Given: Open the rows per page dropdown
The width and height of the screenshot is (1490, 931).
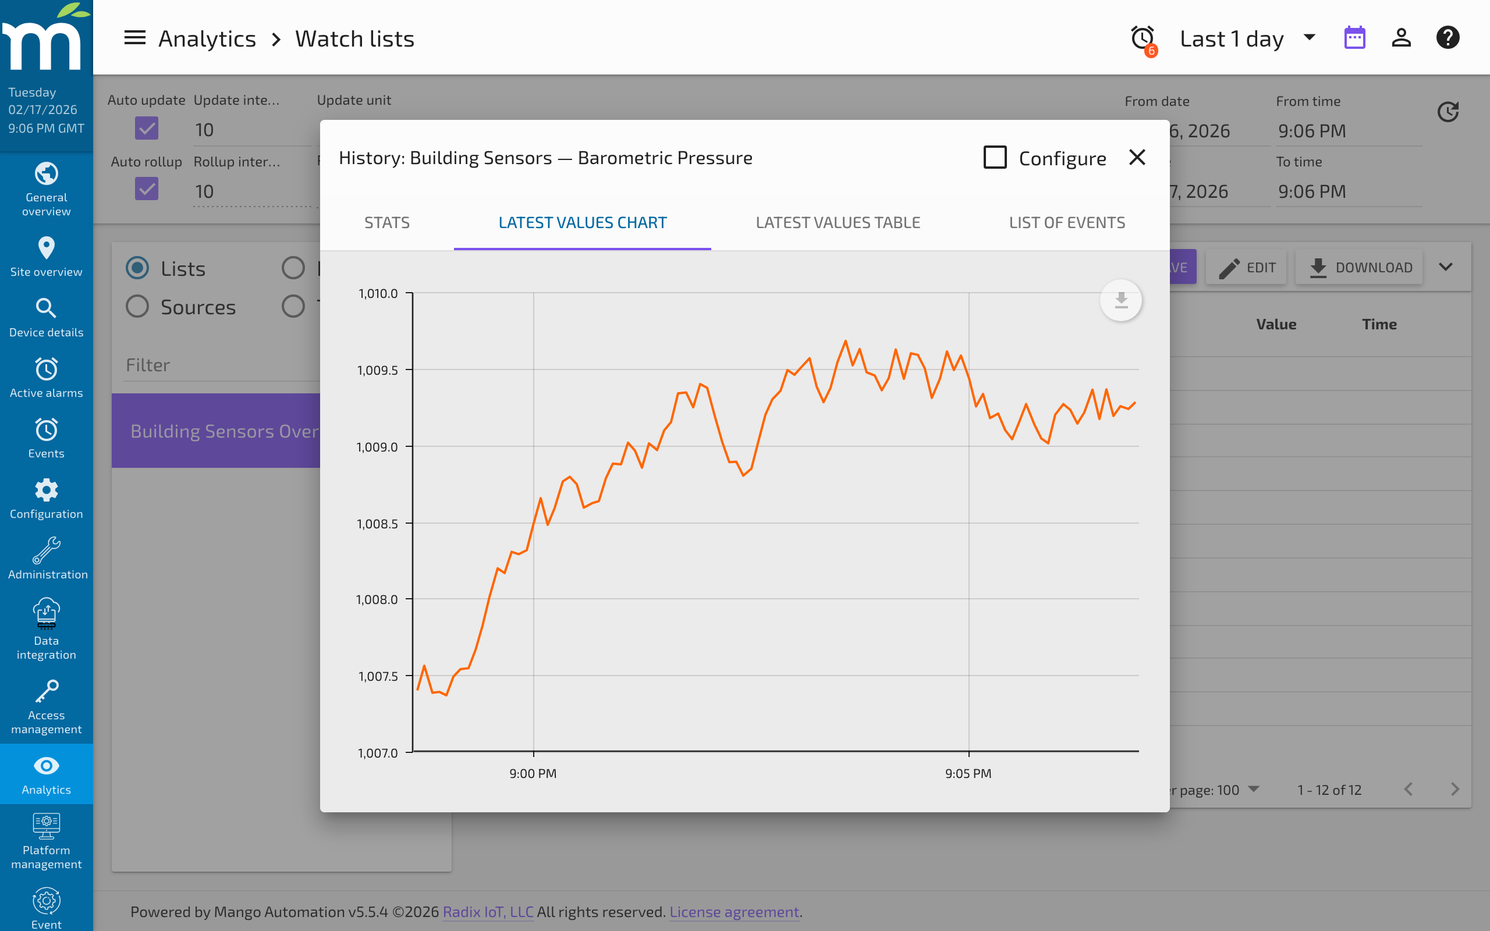Looking at the screenshot, I should click(x=1254, y=790).
